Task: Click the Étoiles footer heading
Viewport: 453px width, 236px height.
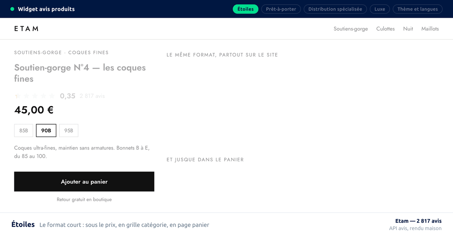Action: click(x=23, y=224)
